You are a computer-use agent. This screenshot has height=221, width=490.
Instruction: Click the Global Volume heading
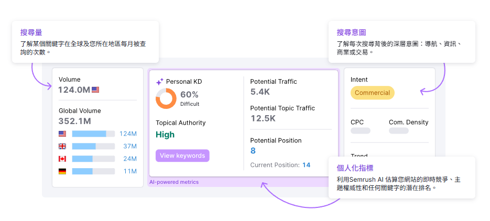[x=80, y=111]
